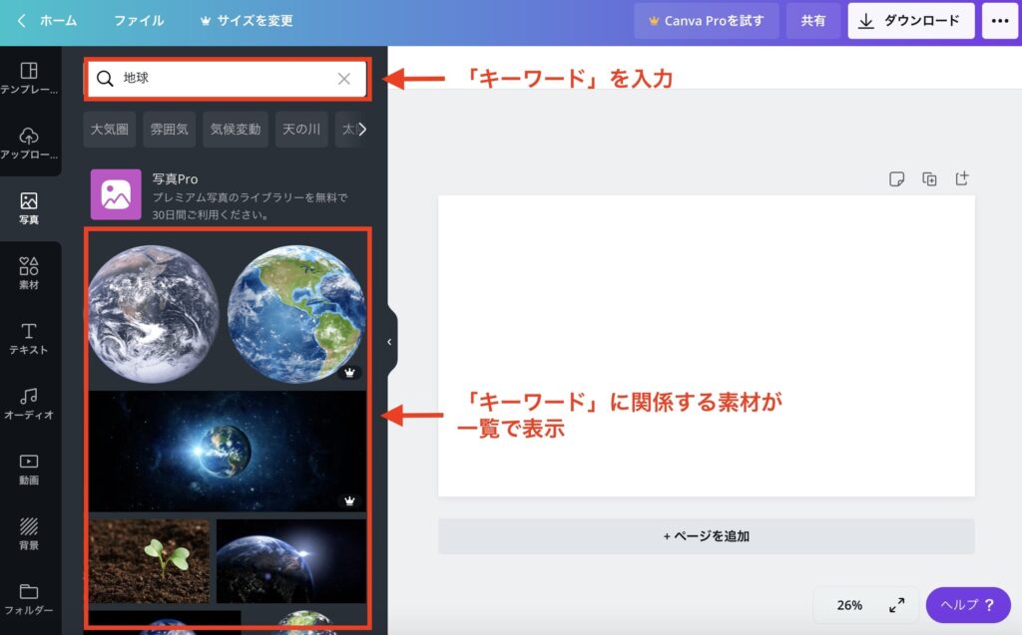Add the Americas Earth globe photo
The image size is (1022, 635).
click(296, 314)
